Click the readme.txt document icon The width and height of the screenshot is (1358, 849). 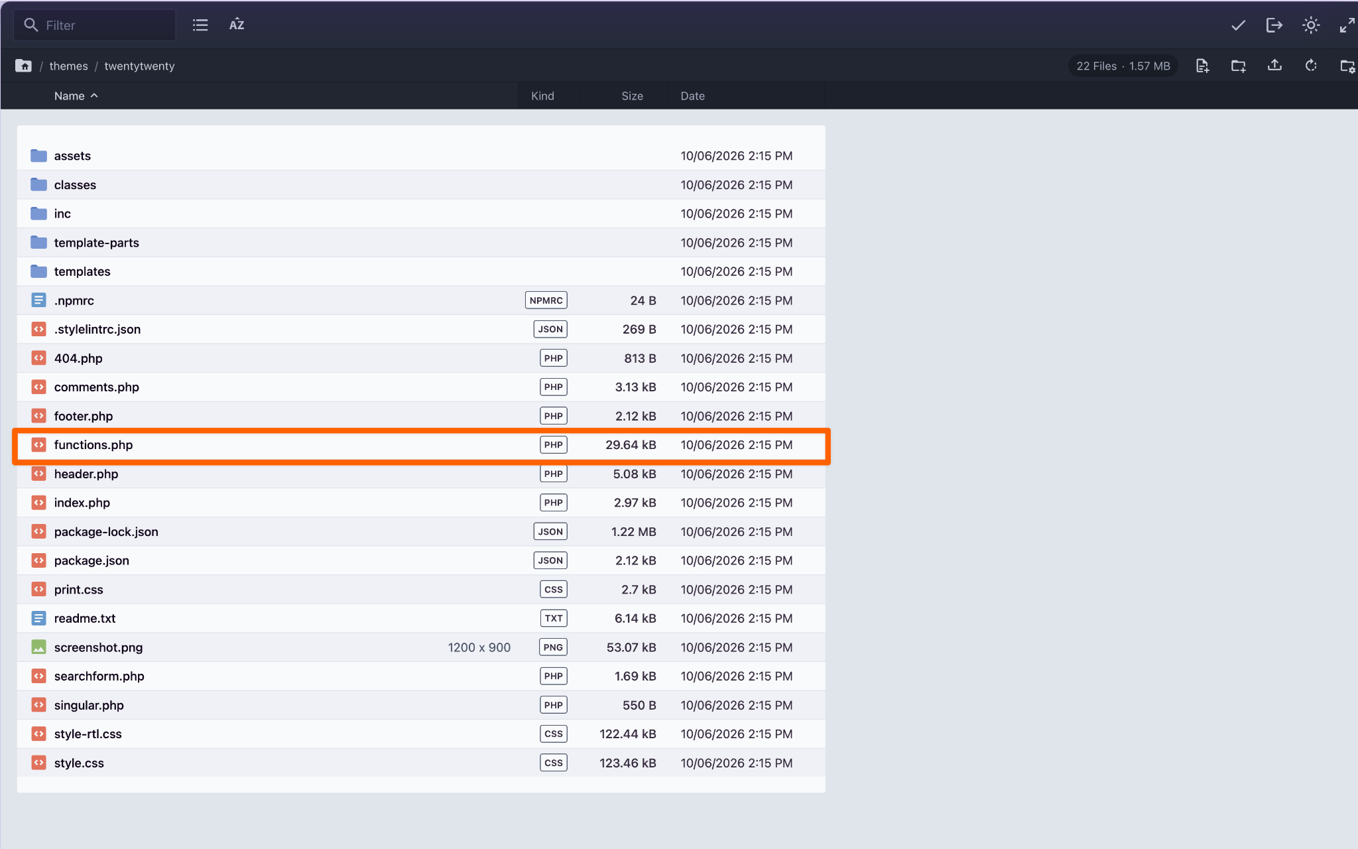pyautogui.click(x=39, y=618)
